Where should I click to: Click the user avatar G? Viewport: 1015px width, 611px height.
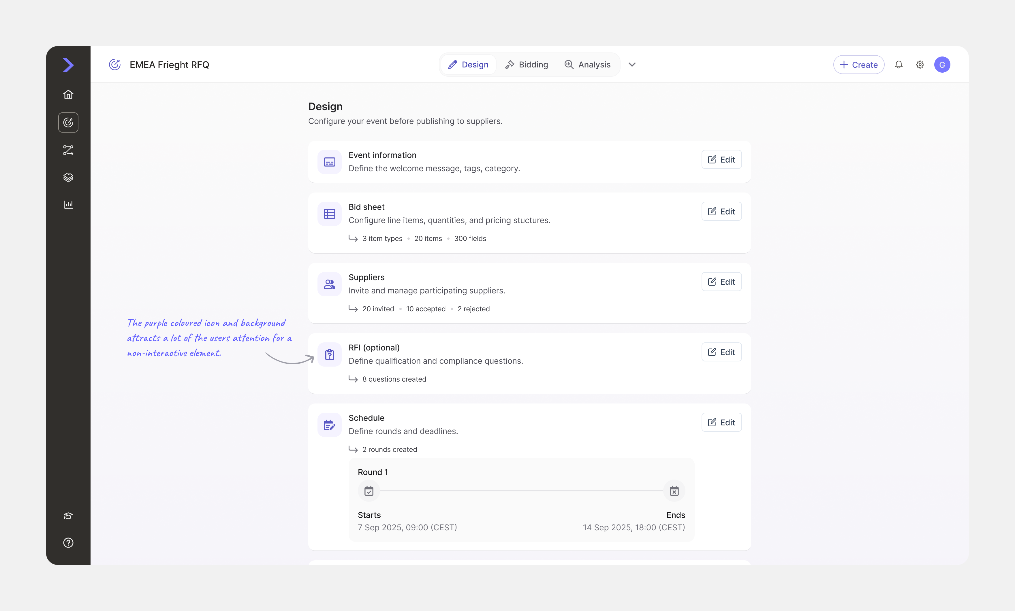[942, 65]
